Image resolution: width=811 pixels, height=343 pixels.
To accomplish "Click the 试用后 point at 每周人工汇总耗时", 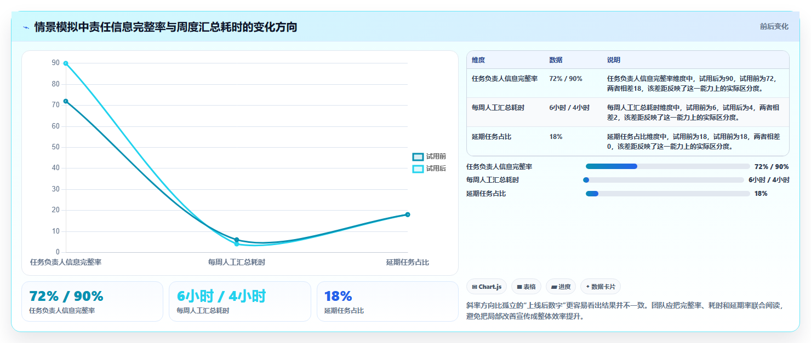I will (x=237, y=244).
